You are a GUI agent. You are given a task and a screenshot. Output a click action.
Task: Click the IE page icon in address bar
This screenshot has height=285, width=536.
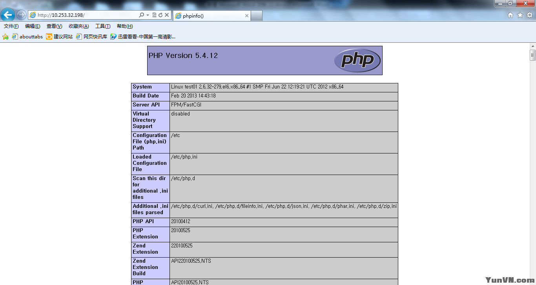[33, 15]
